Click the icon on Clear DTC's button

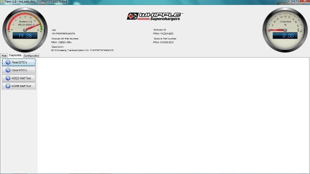click(7, 70)
